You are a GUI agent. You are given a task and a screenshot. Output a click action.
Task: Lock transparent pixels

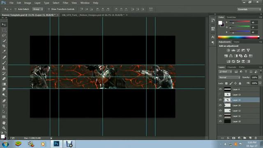coord(226,83)
